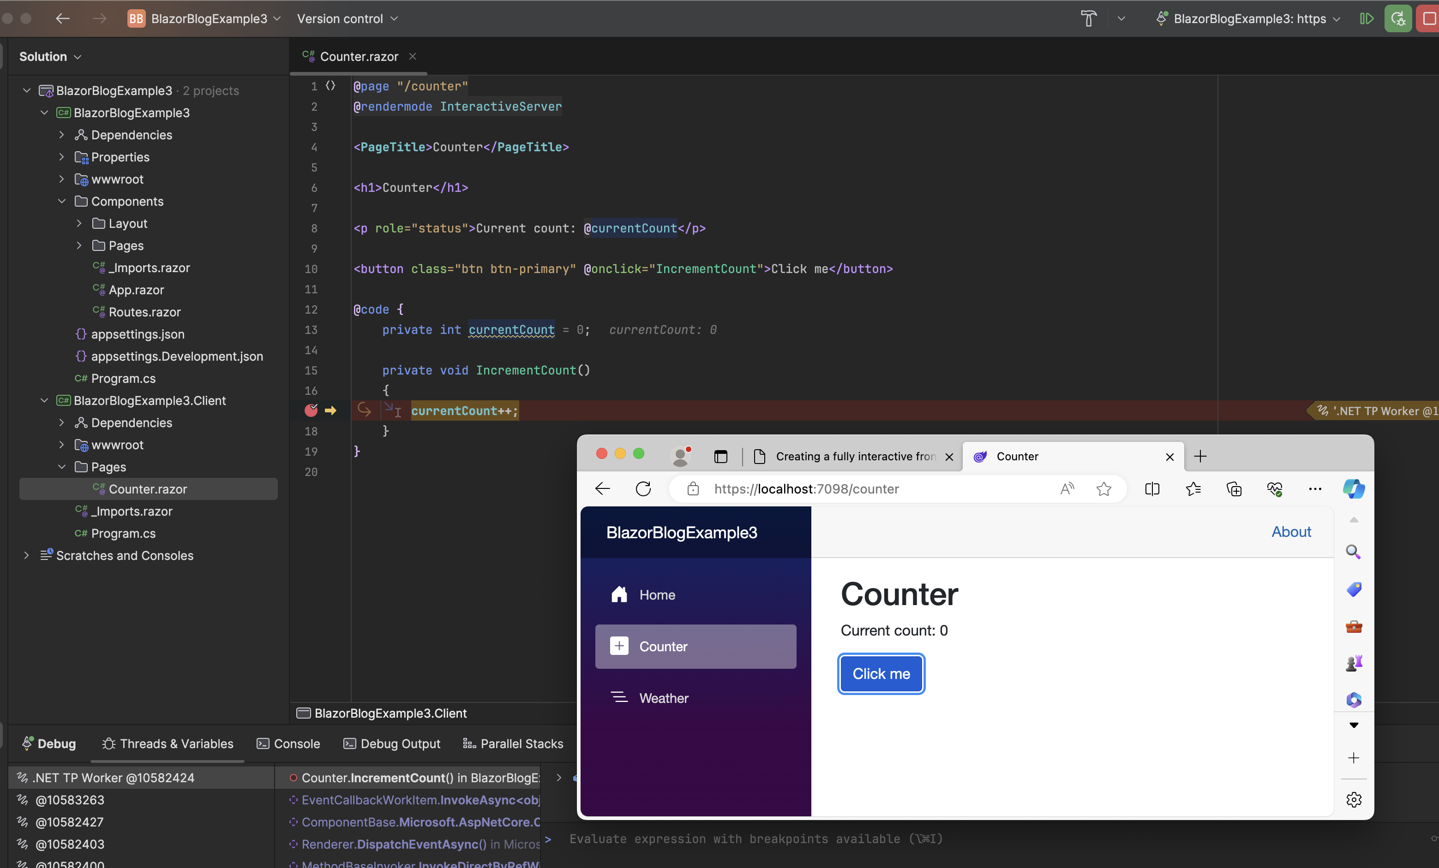The height and width of the screenshot is (868, 1439).
Task: Stop debugging with the red stop icon
Action: tap(1428, 19)
